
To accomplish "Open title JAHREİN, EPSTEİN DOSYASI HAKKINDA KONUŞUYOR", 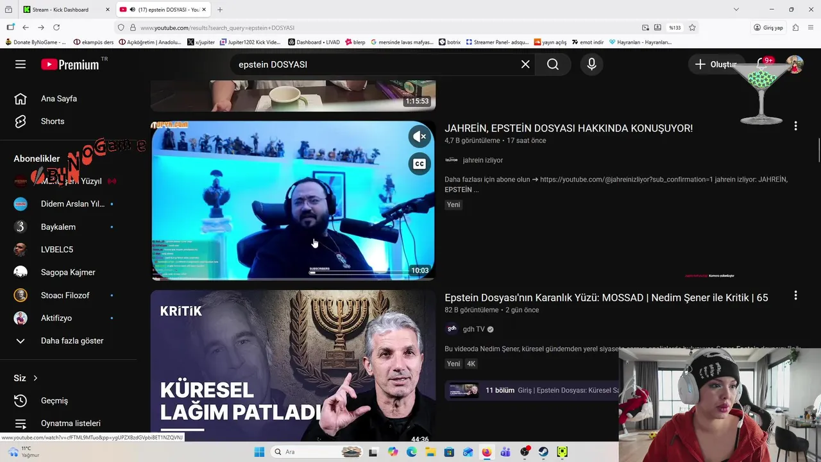I will [x=568, y=128].
